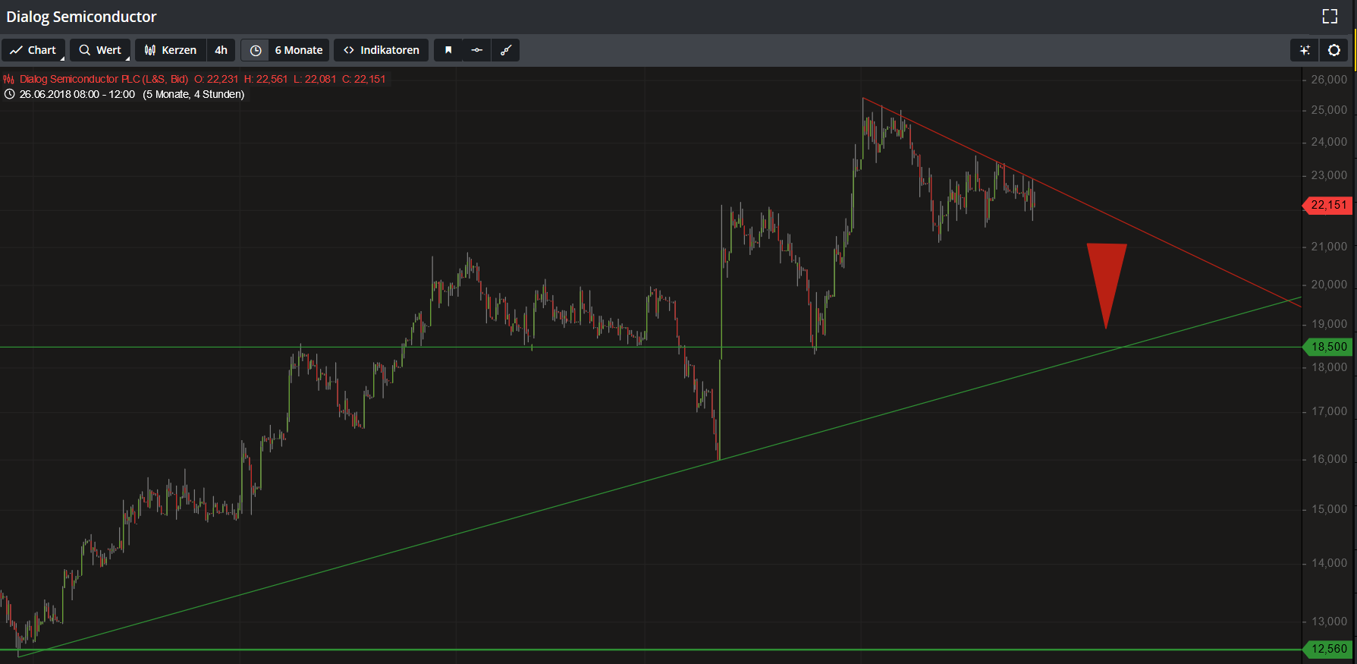This screenshot has width=1357, height=664.
Task: Click the 23,000 price axis label
Action: click(1329, 175)
